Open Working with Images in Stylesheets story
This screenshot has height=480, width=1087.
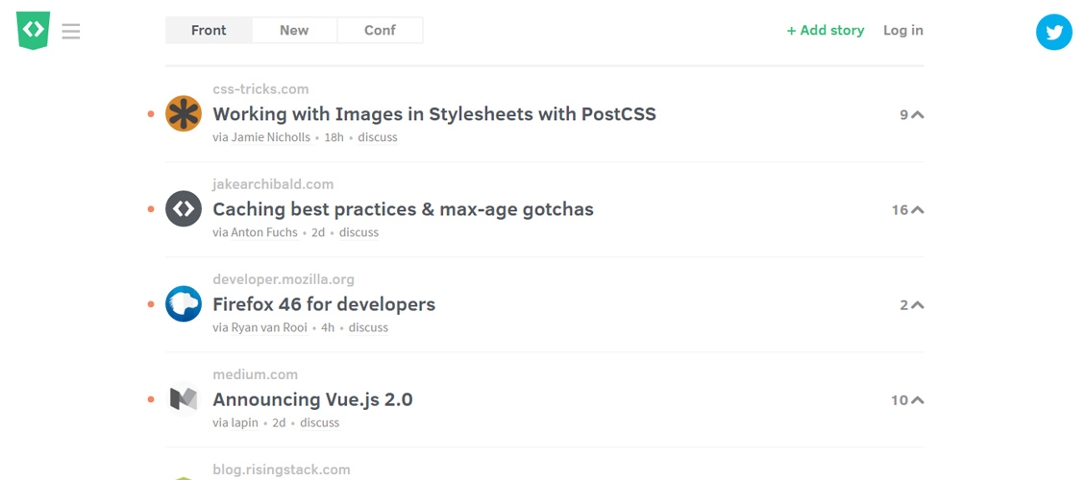tap(434, 113)
